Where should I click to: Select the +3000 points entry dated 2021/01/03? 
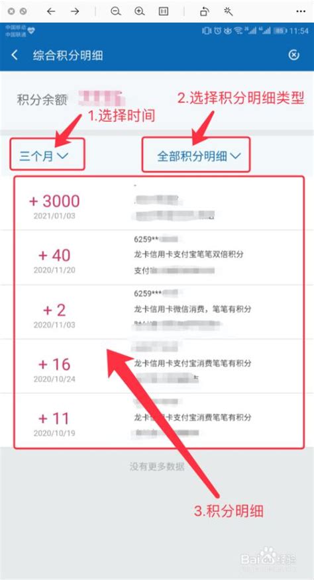coord(157,203)
